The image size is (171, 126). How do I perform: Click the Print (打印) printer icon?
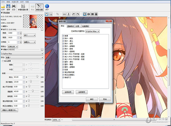coord(14,6)
